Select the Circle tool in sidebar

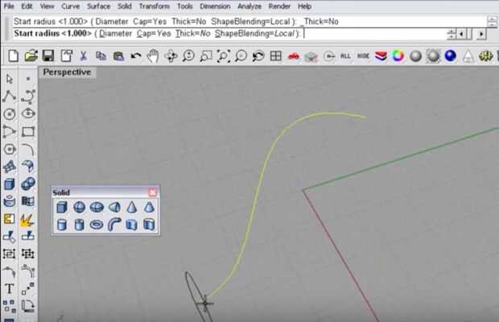tap(10, 114)
